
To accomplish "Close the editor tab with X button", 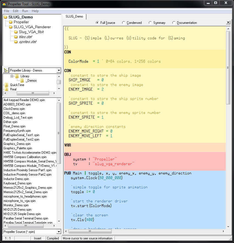I will pyautogui.click(x=228, y=22).
